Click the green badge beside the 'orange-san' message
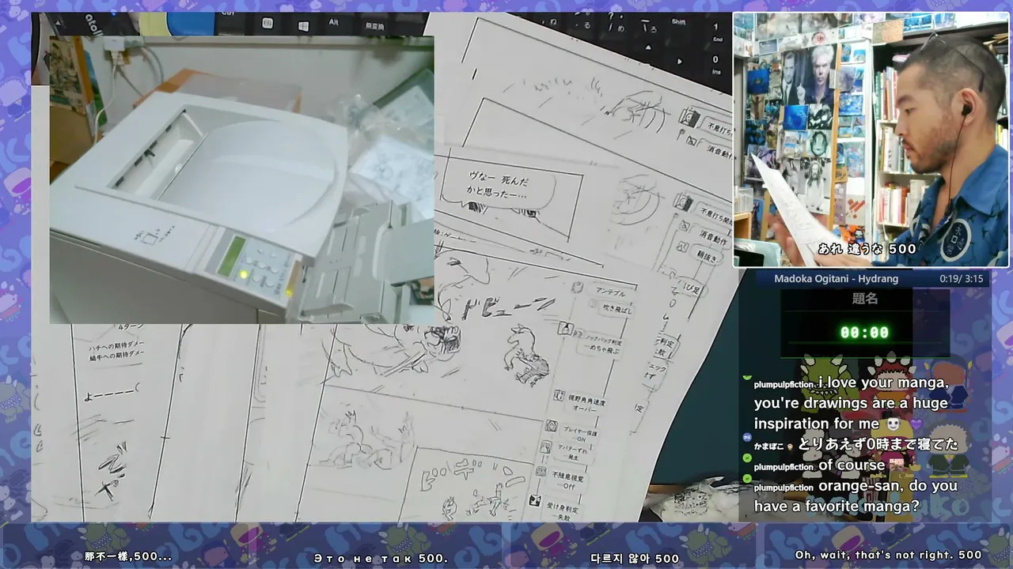Viewport: 1013px width, 569px height. coord(746,478)
